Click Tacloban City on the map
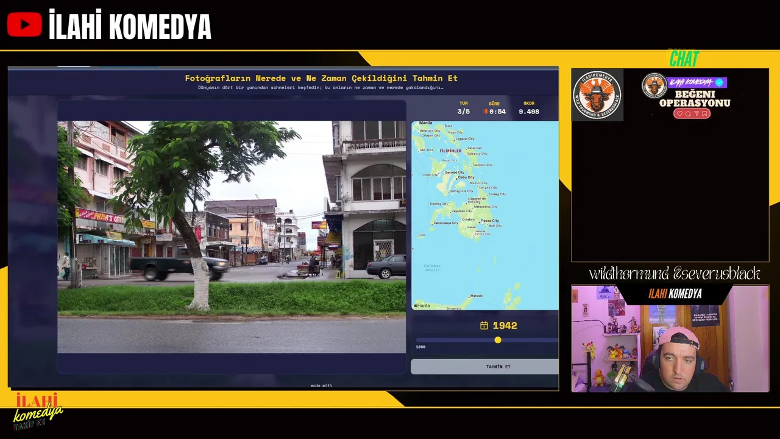The image size is (780, 439). click(482, 165)
